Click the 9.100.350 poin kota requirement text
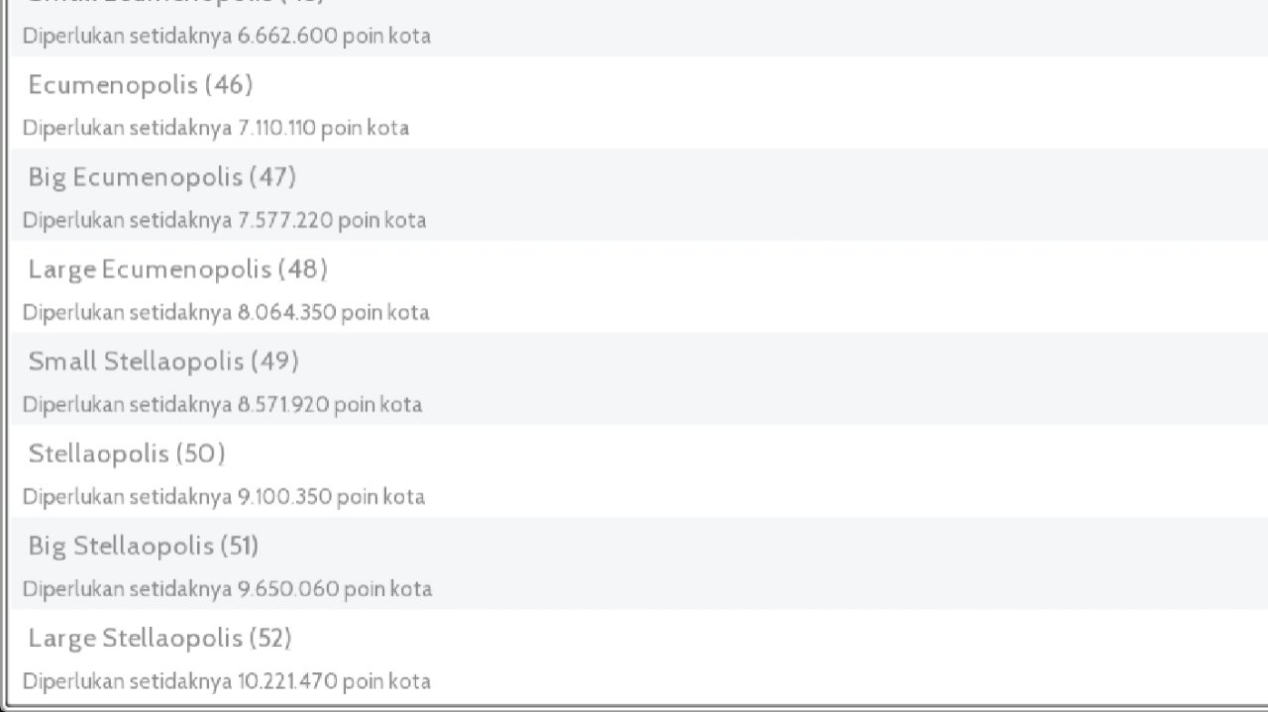Screen dimensions: 1268x712 click(224, 497)
